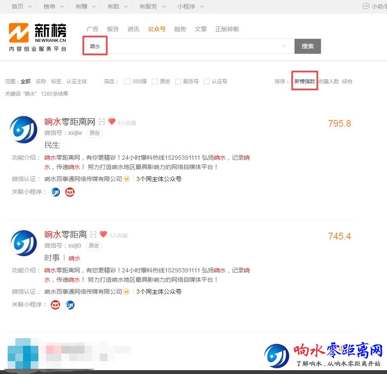
Task: Open the 小助手 chat icon
Action: coord(366,6)
